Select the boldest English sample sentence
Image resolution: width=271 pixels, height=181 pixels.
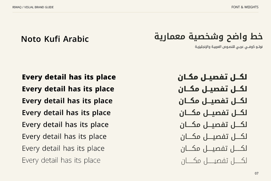click(69, 77)
